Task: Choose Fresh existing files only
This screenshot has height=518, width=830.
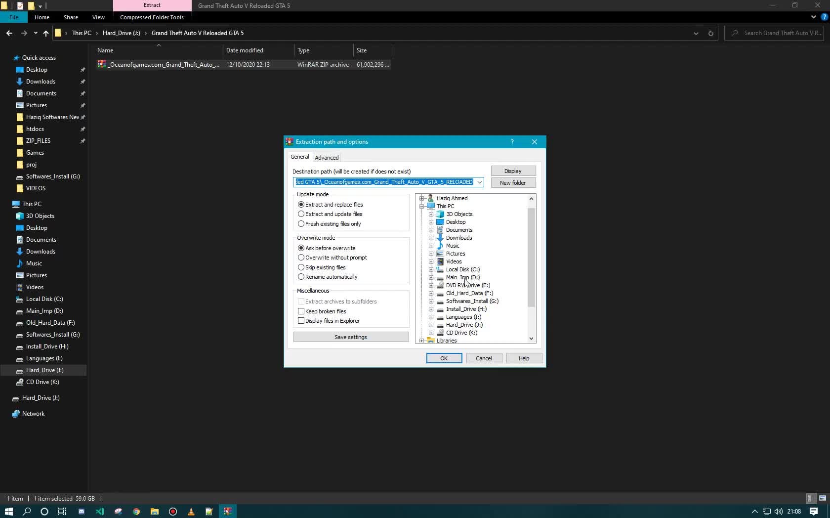Action: (301, 224)
